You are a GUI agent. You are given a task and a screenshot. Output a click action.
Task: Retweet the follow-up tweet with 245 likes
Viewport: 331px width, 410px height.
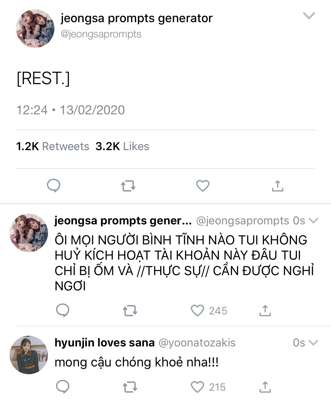pos(130,311)
